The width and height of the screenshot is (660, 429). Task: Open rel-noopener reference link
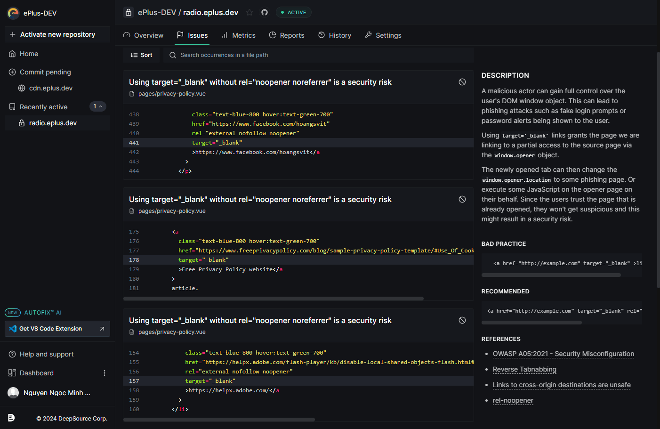click(x=513, y=400)
